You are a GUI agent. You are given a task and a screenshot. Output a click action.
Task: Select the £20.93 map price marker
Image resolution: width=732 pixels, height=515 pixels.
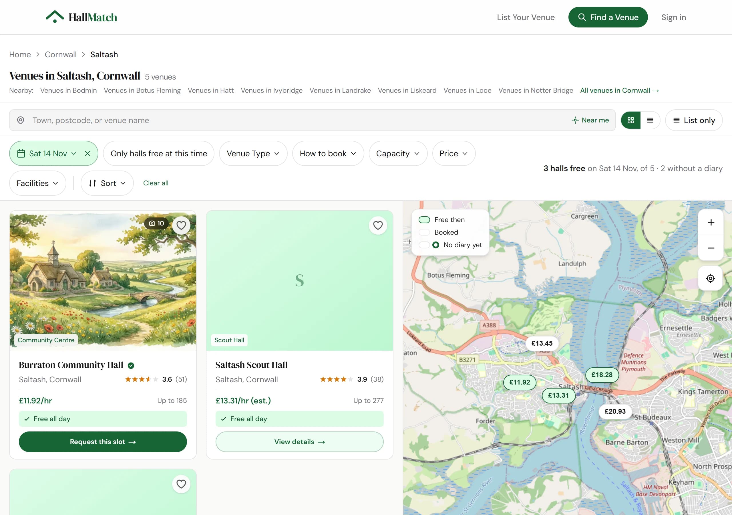(615, 411)
